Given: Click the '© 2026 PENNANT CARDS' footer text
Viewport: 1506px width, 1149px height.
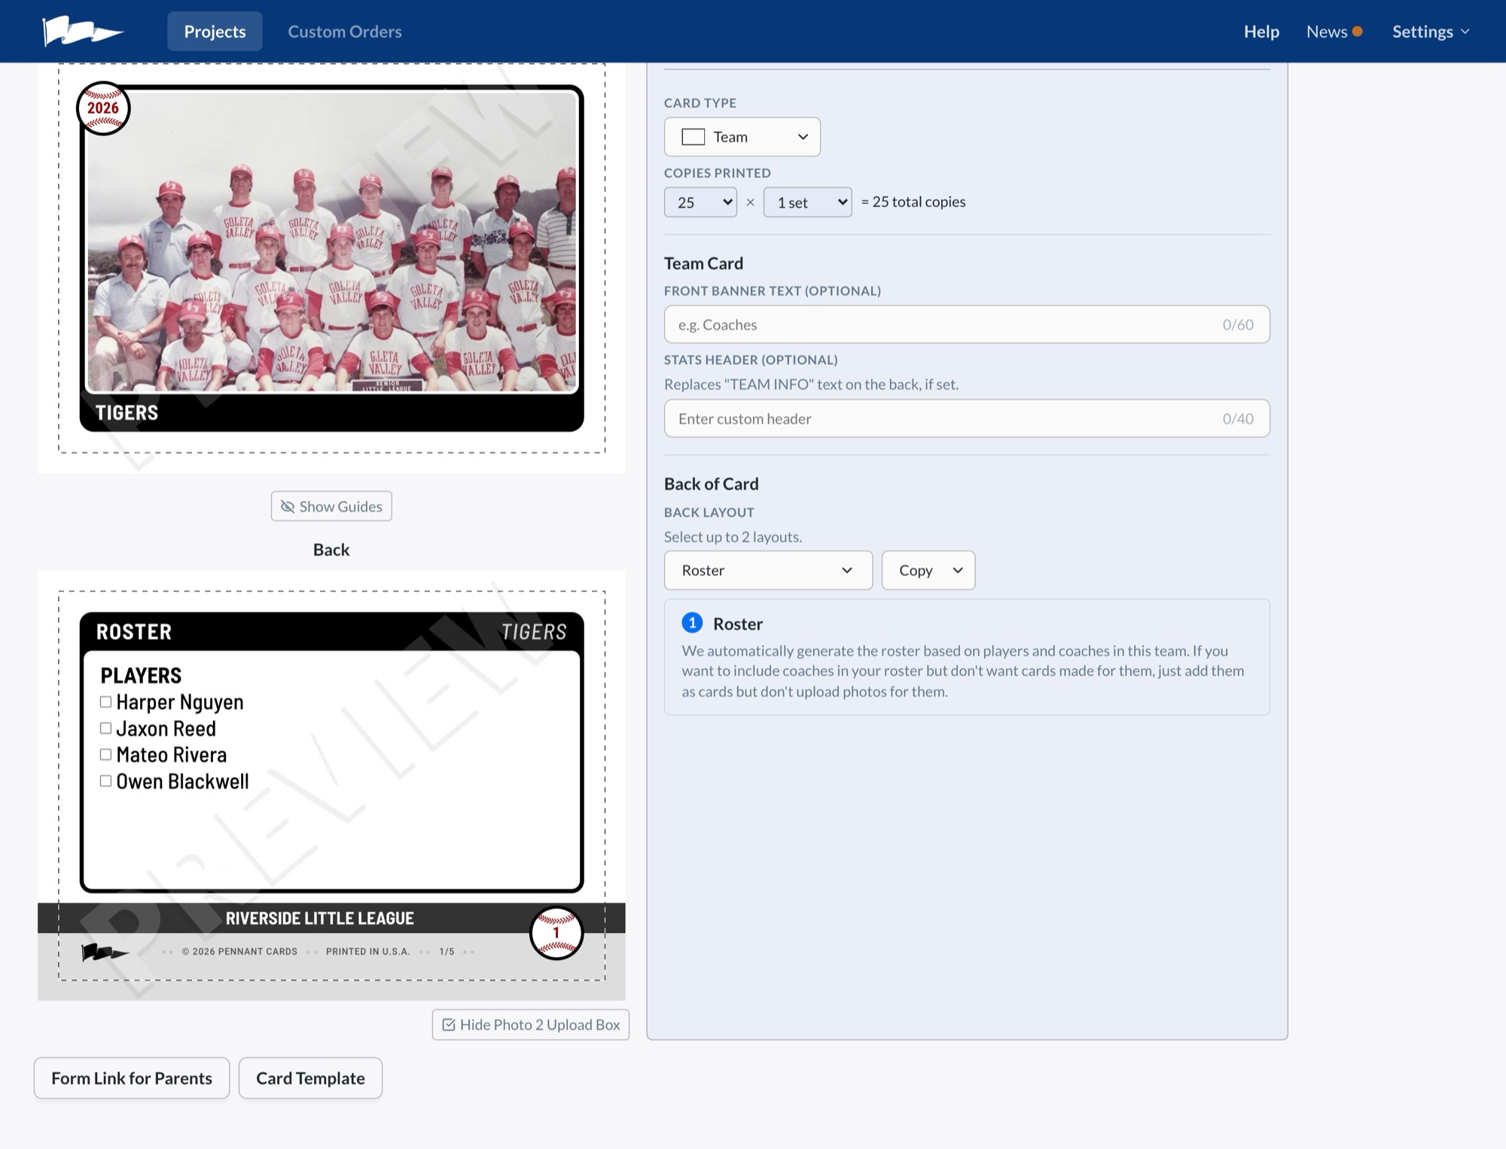Looking at the screenshot, I should click(239, 952).
